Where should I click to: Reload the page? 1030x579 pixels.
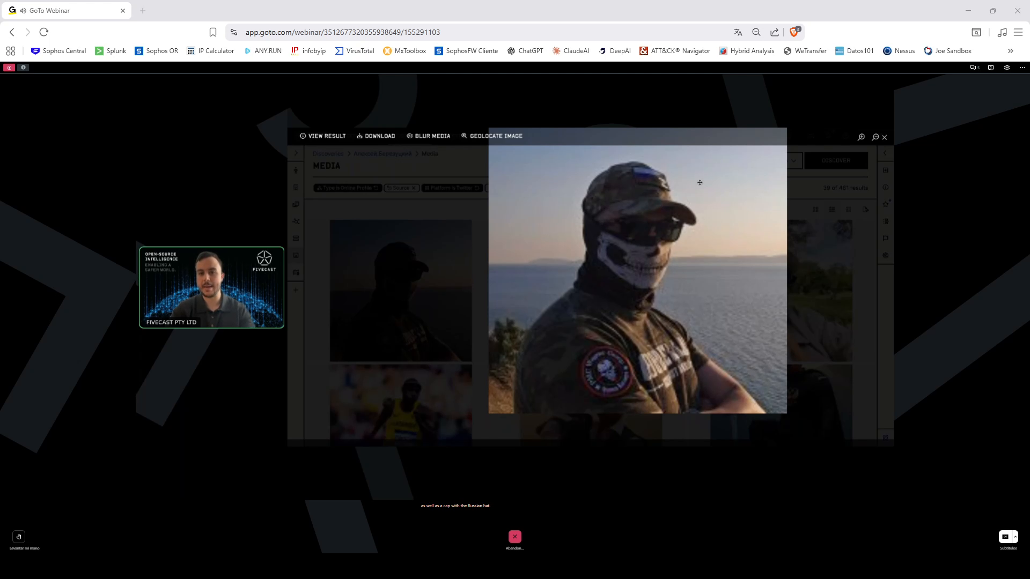pyautogui.click(x=44, y=32)
